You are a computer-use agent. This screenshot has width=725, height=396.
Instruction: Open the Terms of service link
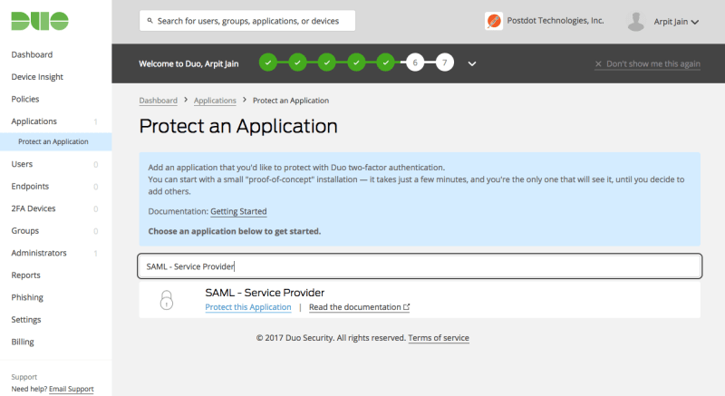click(439, 338)
